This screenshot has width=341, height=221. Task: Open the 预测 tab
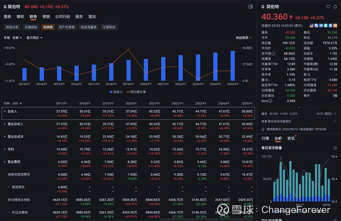(x=46, y=17)
